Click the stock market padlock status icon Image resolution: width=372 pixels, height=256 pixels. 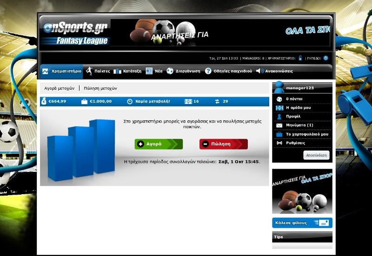coord(300,58)
